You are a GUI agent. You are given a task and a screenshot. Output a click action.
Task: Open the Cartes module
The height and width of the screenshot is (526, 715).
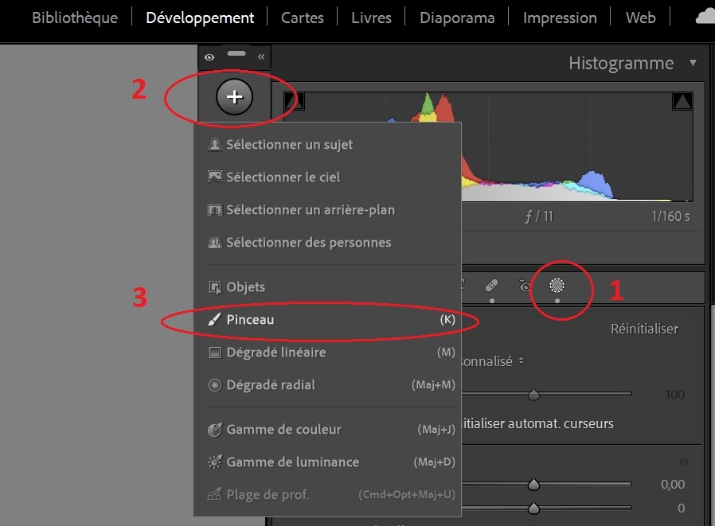click(x=303, y=18)
